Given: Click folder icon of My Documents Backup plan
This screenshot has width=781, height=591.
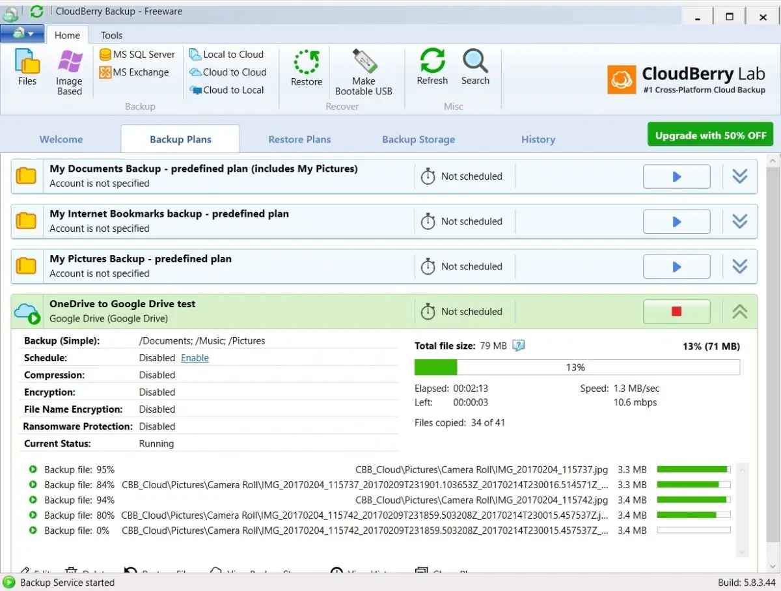Looking at the screenshot, I should 26,176.
